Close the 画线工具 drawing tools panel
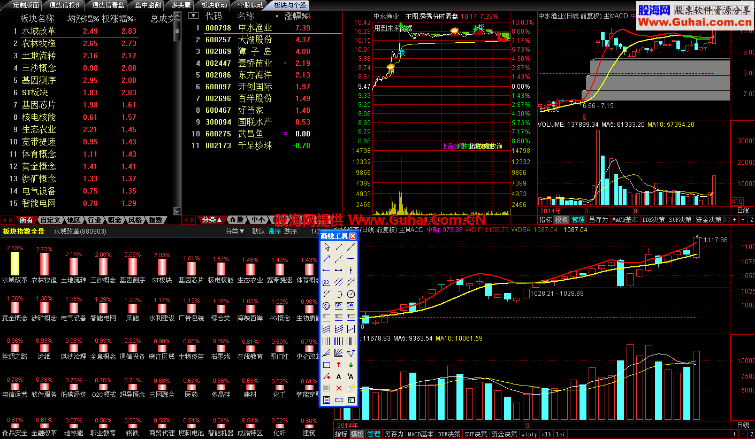The image size is (755, 439). (353, 236)
